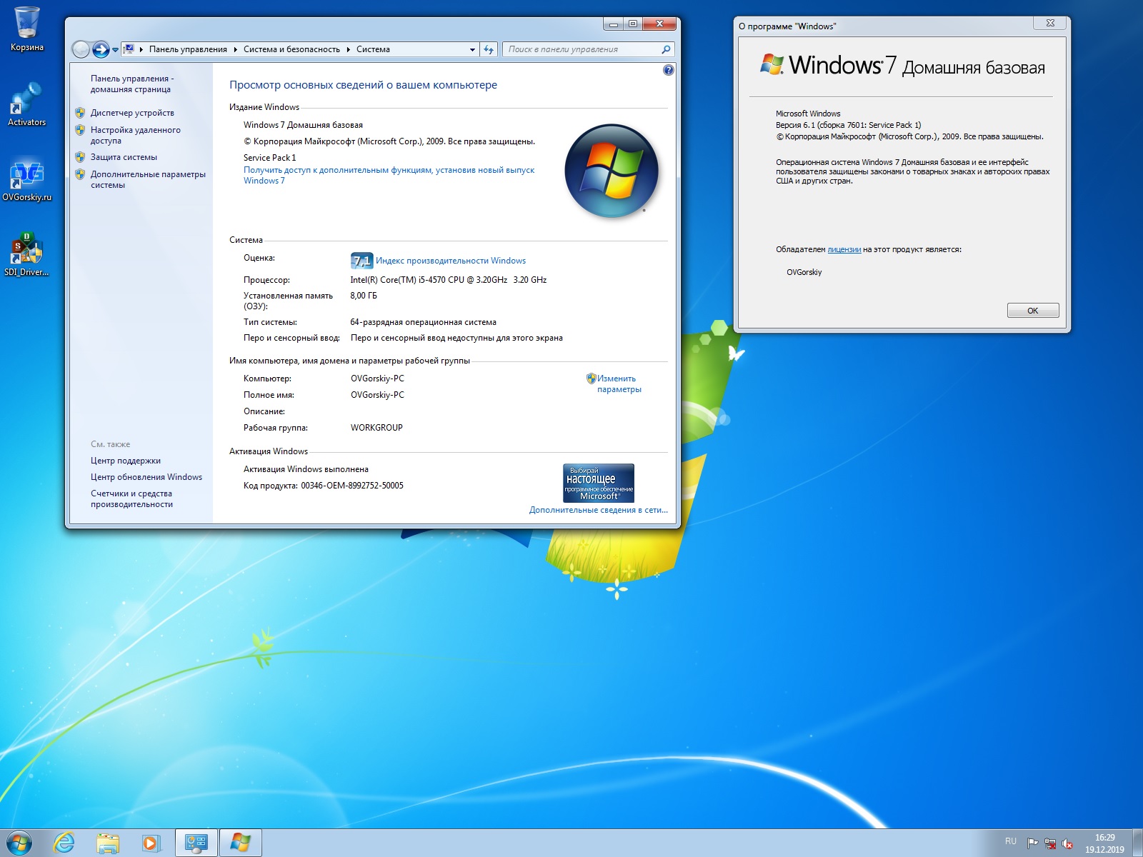The image size is (1143, 857).
Task: Click the processor Intel Core i5-4570 text
Action: click(449, 280)
